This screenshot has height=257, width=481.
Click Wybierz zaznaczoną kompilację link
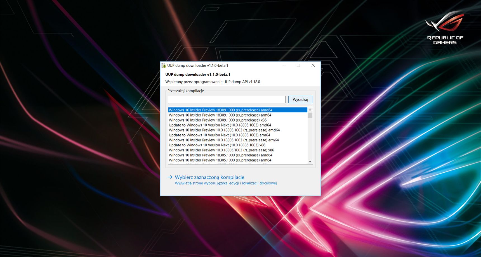209,177
